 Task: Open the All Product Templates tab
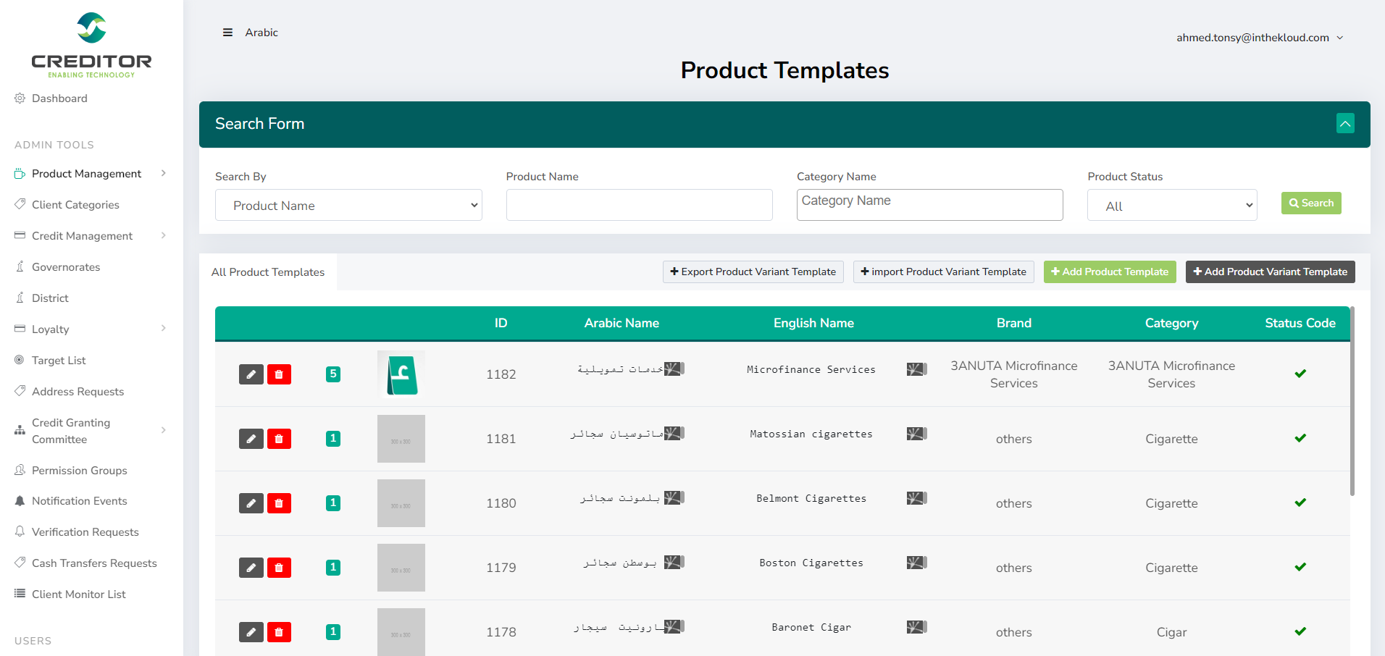click(268, 272)
